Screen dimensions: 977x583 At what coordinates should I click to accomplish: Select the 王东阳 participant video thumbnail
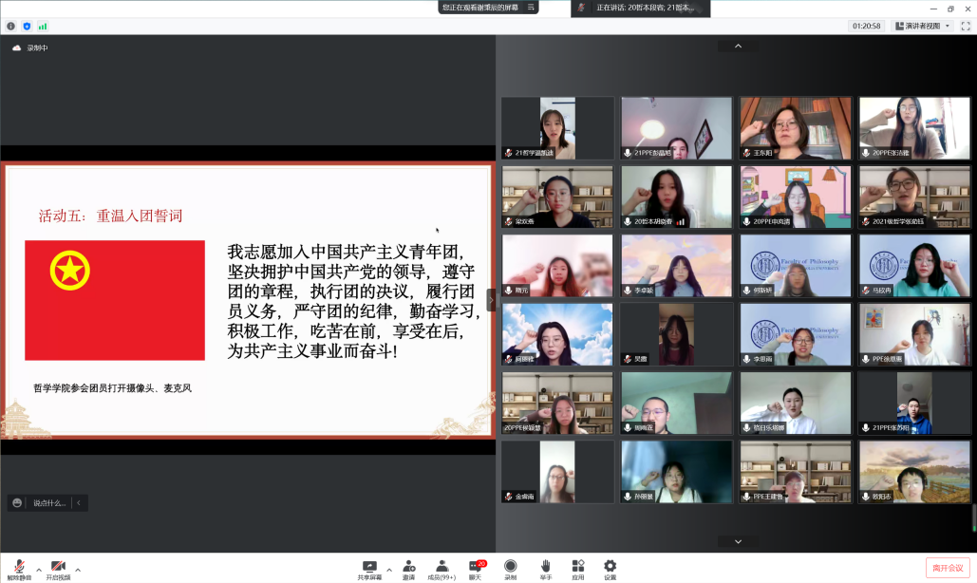pyautogui.click(x=796, y=128)
